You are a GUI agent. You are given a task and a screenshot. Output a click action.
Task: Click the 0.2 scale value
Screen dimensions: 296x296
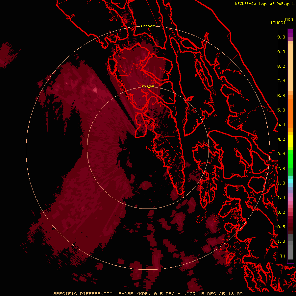coord(281,212)
